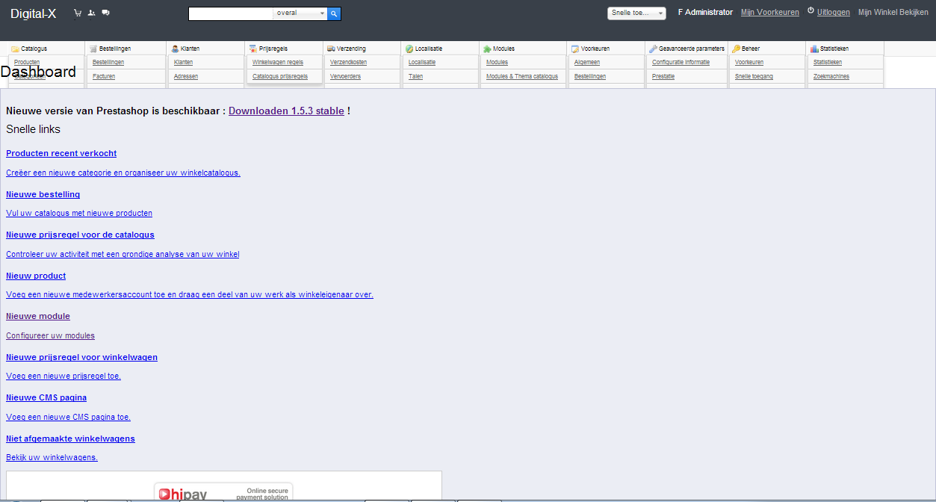Click inside the header search field

(x=231, y=13)
